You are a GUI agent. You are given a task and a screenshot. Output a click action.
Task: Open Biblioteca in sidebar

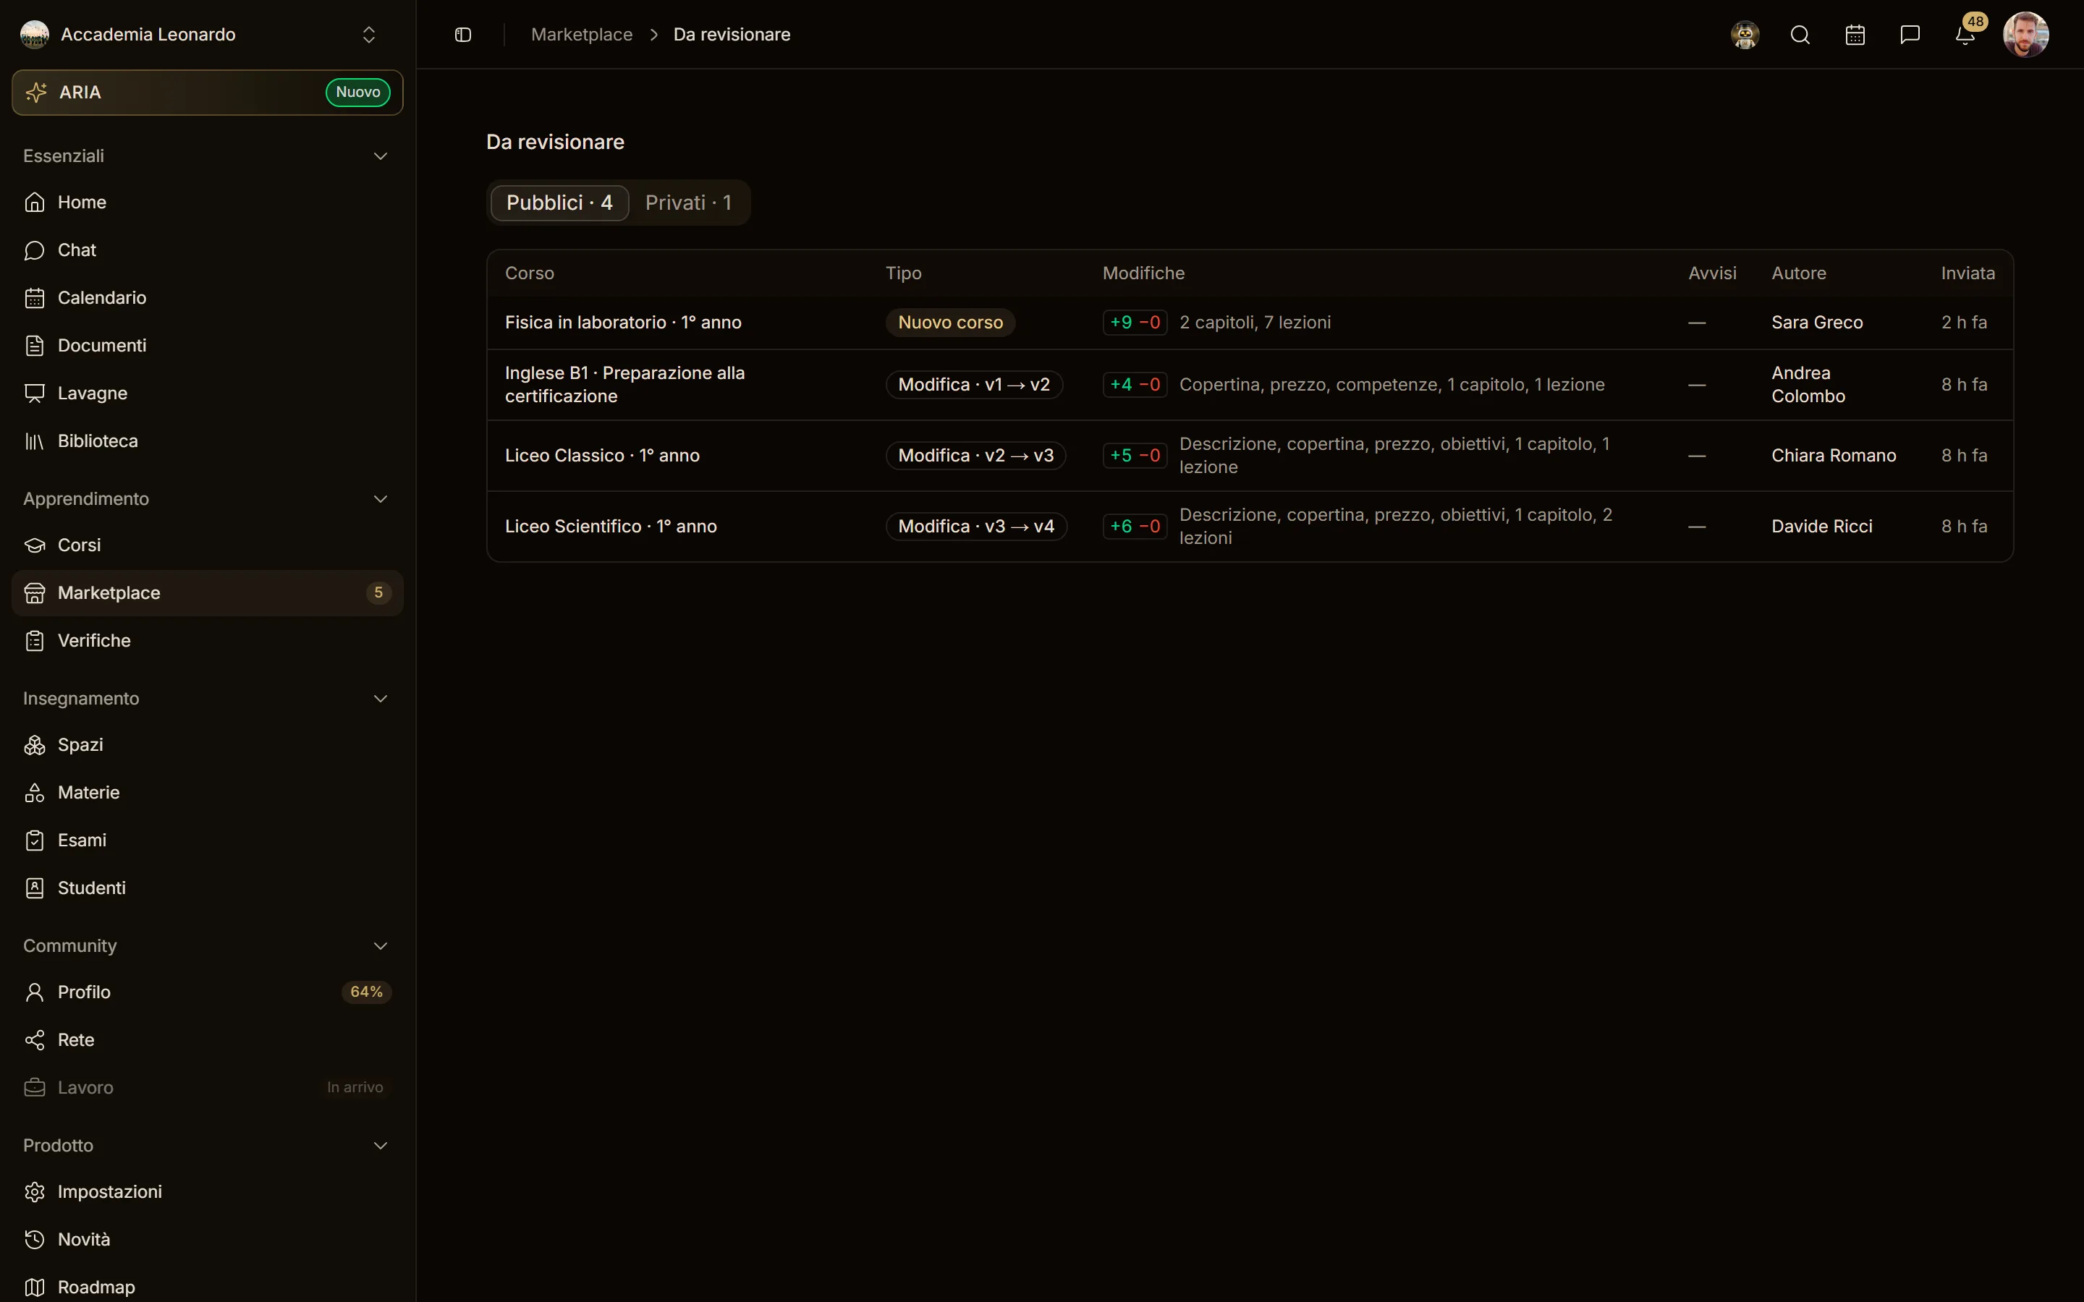tap(208, 441)
